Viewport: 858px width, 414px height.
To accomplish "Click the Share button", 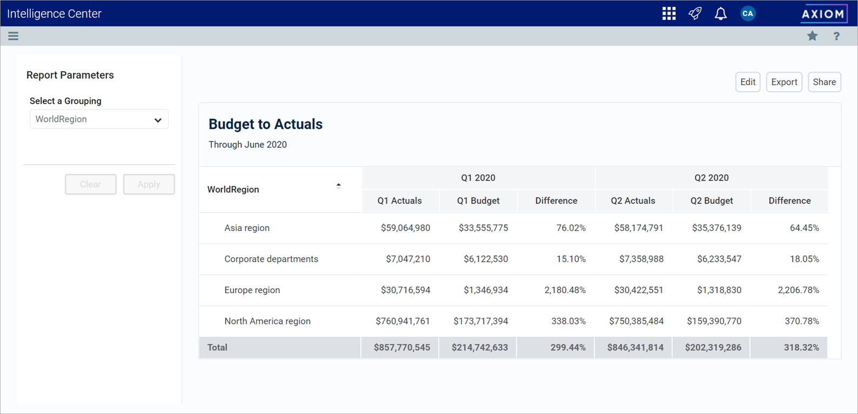I will point(825,82).
